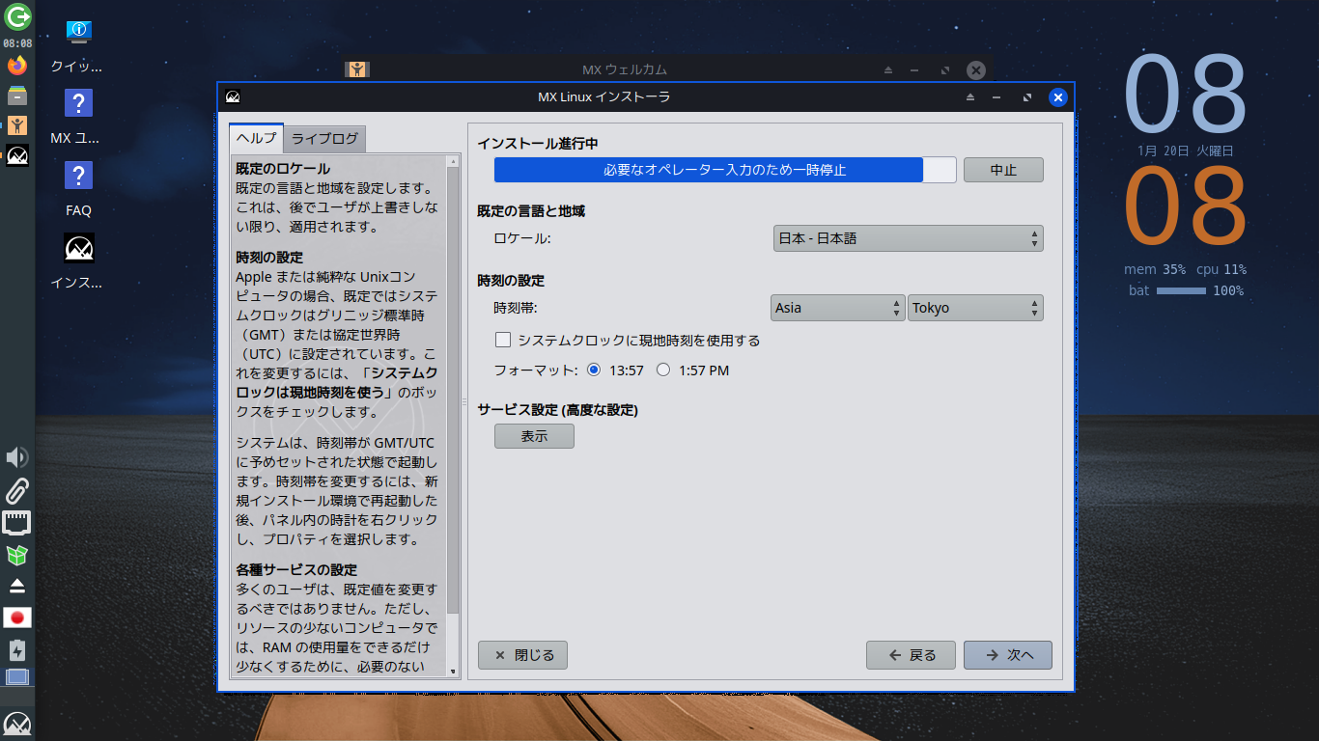
Task: Enable local time for the system clock
Action: coord(503,340)
